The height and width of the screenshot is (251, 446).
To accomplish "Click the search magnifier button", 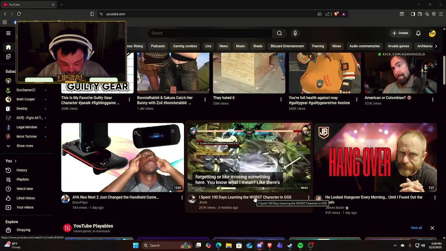I will click(279, 33).
